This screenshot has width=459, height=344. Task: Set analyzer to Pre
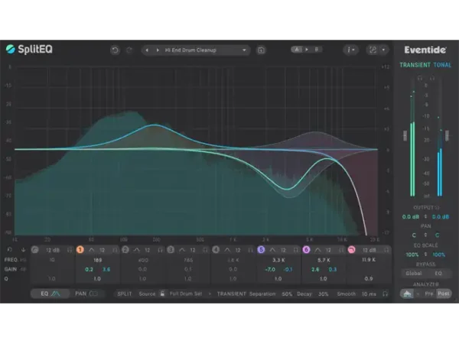click(x=429, y=294)
